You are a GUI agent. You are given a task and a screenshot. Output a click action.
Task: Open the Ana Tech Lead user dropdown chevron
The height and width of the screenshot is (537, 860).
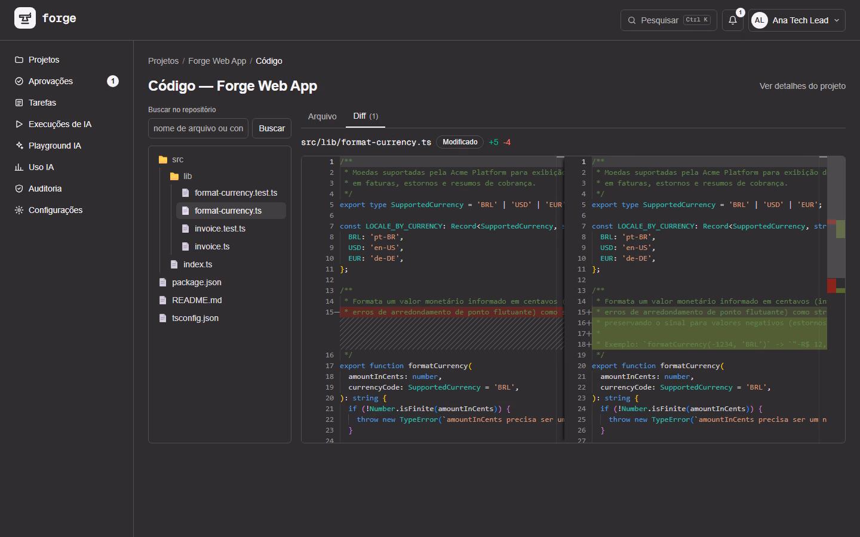pos(837,20)
